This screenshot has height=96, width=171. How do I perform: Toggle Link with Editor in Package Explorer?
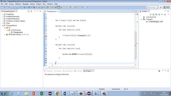pyautogui.click(x=31, y=11)
